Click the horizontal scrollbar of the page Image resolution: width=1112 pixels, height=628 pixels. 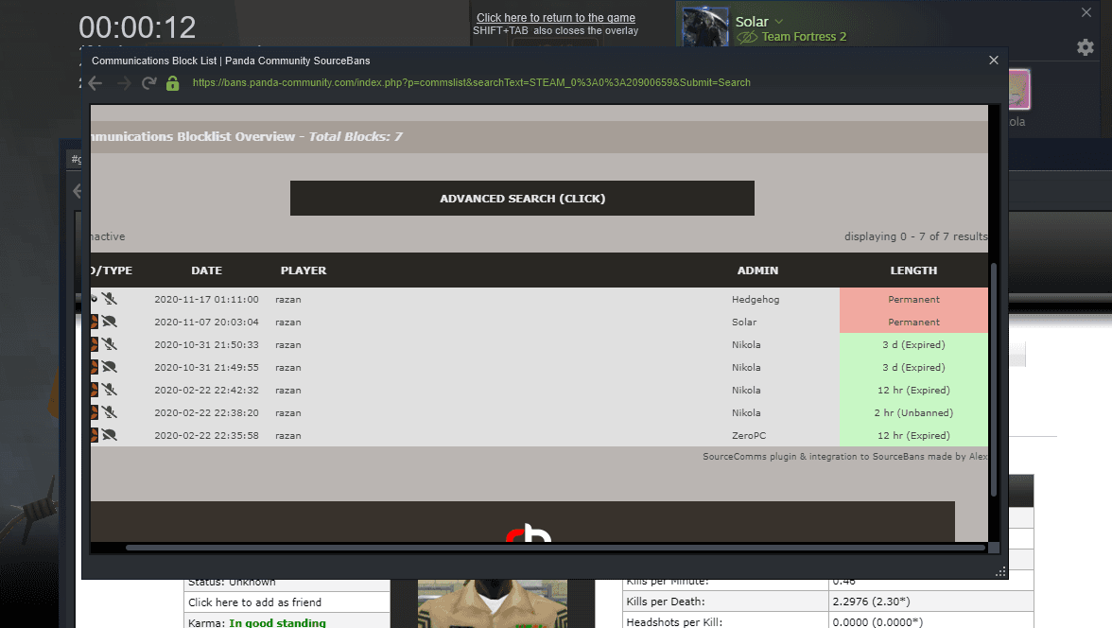554,547
